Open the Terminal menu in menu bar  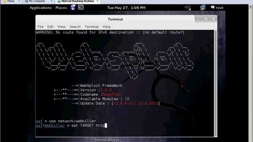pyautogui.click(x=91, y=27)
